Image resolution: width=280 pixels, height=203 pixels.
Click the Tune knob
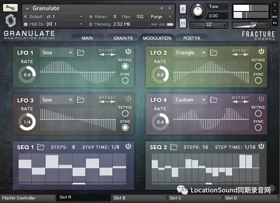pos(198,11)
